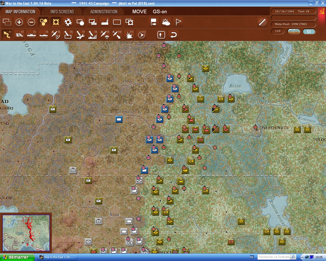Click the minimap overview thumbnail
The image size is (326, 261).
[26, 233]
